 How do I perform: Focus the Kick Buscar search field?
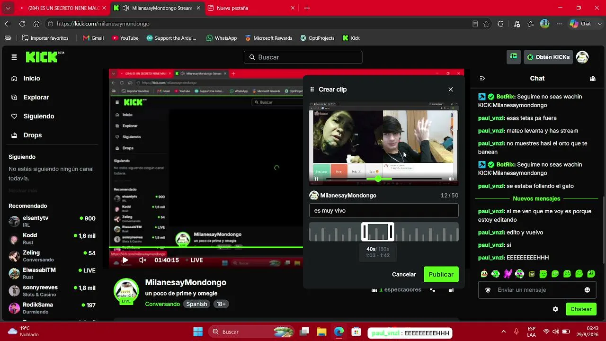pyautogui.click(x=303, y=57)
